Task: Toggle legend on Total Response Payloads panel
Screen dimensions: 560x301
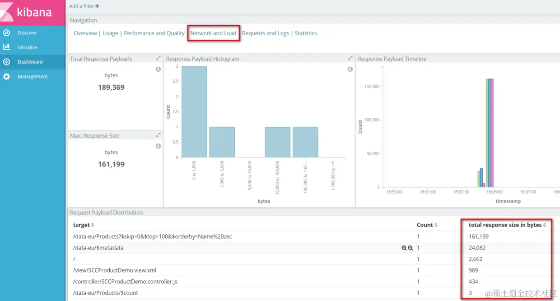Action: tap(158, 69)
